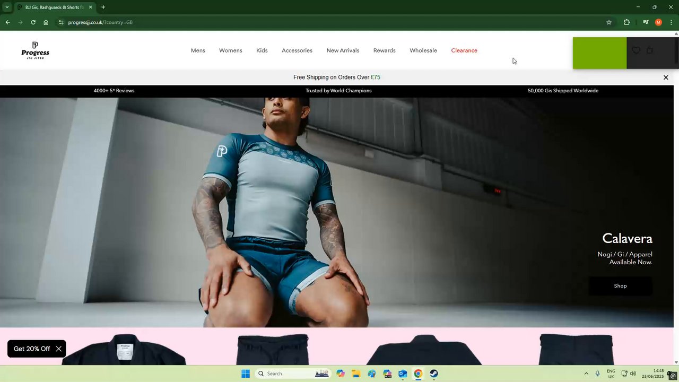Image resolution: width=679 pixels, height=382 pixels.
Task: Open Outlook from the taskbar
Action: coord(403,374)
